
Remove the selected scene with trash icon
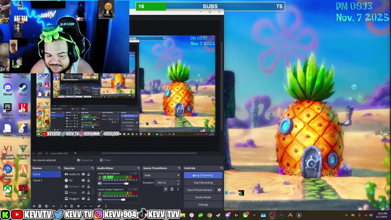40,206
